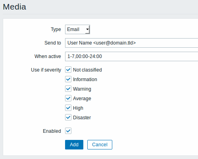
Task: Click the Media page heading
Action: (15, 7)
